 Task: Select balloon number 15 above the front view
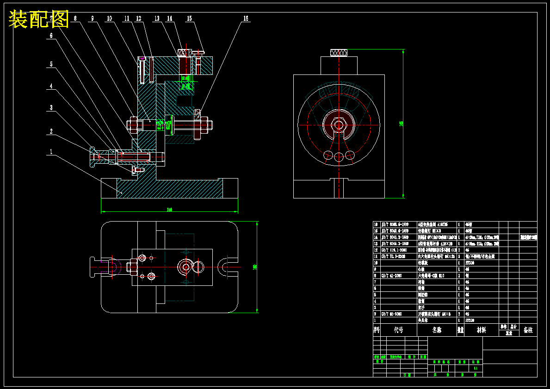(189, 18)
